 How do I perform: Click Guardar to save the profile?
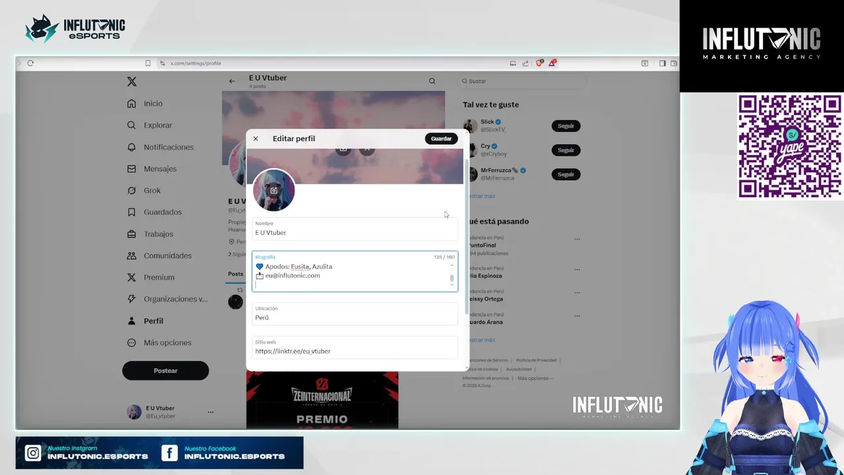(x=441, y=139)
